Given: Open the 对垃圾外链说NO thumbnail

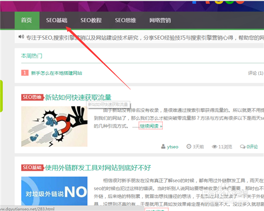Looking at the screenshot, I should pyautogui.click(x=54, y=191).
